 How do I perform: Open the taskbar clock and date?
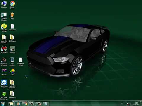136,104
